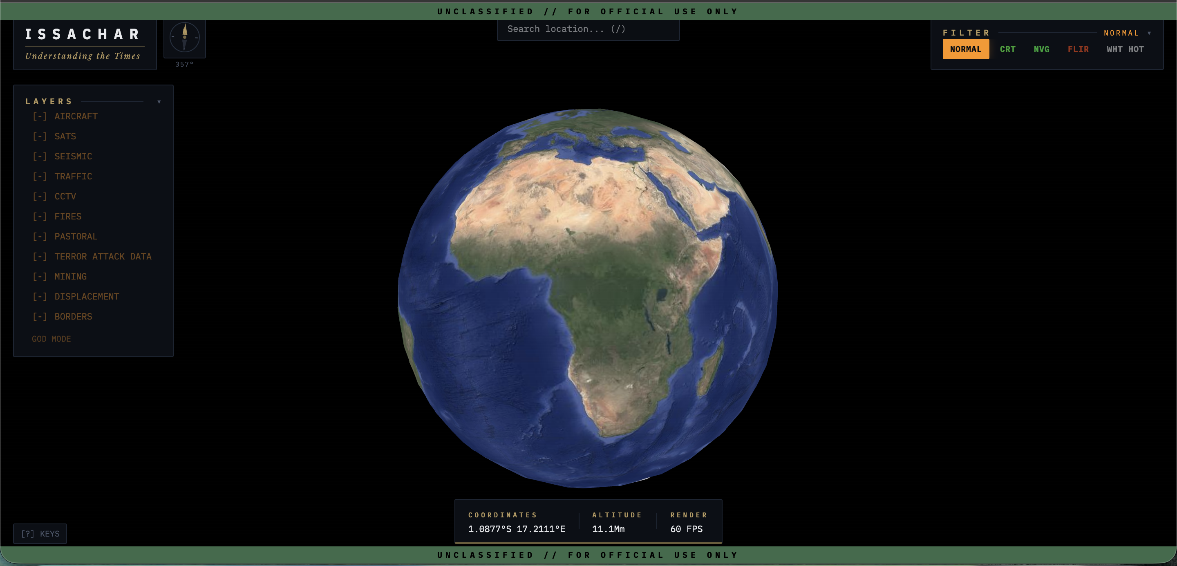Turn on the CCTV layer
Screen dimensions: 1177x566
pyautogui.click(x=54, y=197)
